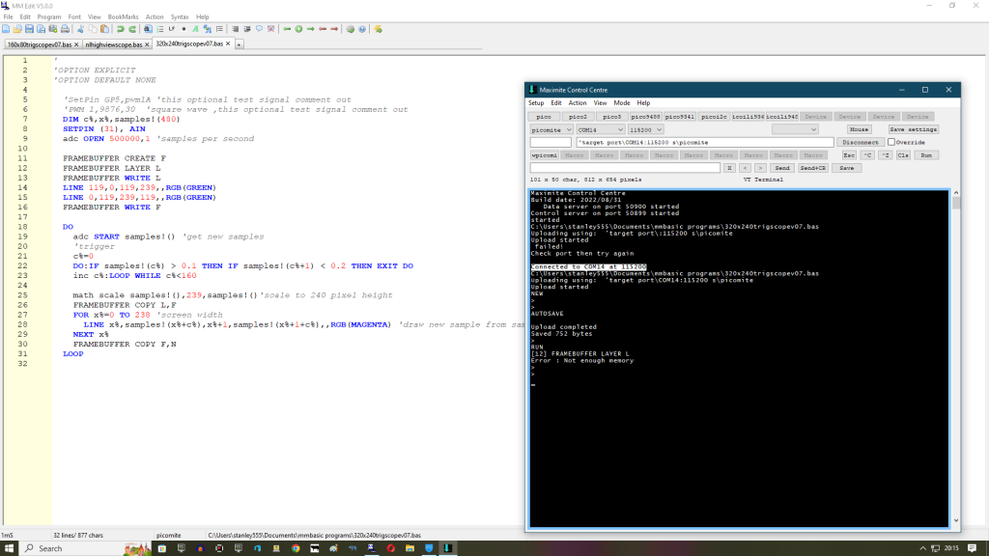Screen dimensions: 989x556
Task: Click the Save disk icon in toolbar
Action: tap(31, 29)
